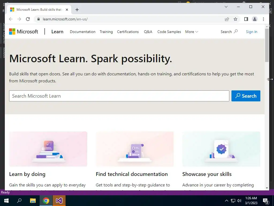The width and height of the screenshot is (274, 206).
Task: Click the tab search chevron in Chrome
Action: (226, 7)
